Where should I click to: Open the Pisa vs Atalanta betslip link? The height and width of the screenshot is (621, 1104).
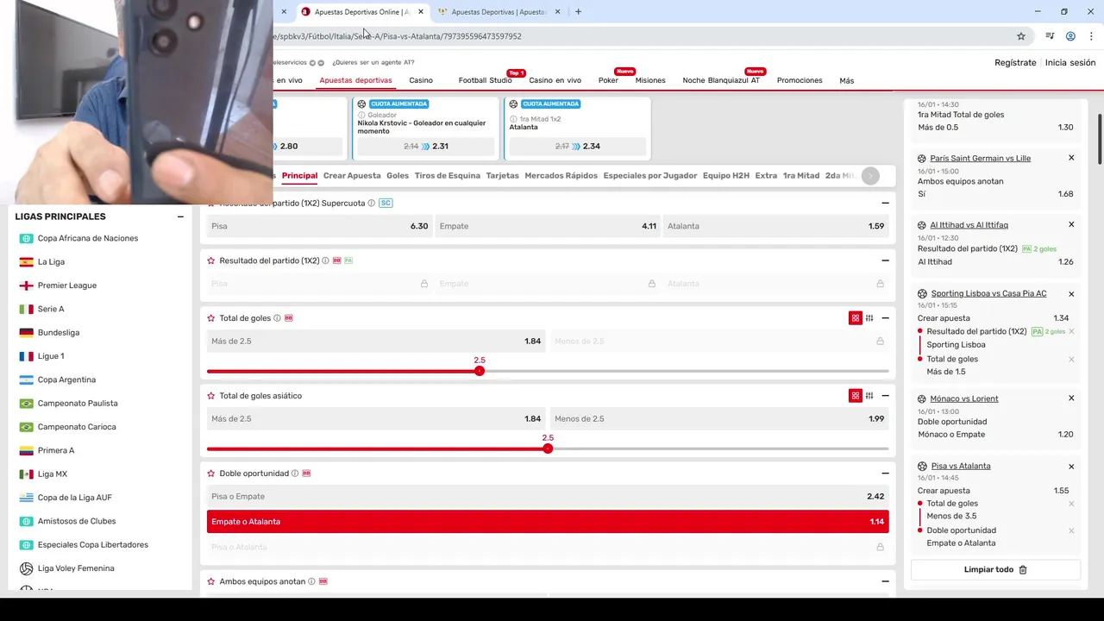click(961, 467)
